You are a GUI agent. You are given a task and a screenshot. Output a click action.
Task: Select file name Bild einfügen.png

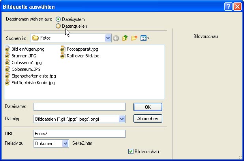pyautogui.click(x=28, y=49)
